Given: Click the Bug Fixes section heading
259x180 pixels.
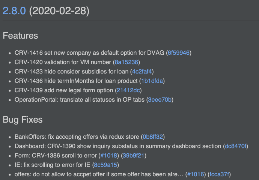Looking at the screenshot, I should click(x=23, y=120).
